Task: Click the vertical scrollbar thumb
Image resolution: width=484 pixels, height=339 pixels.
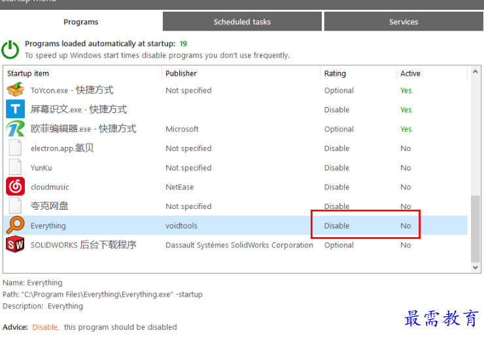Action: tap(475, 229)
